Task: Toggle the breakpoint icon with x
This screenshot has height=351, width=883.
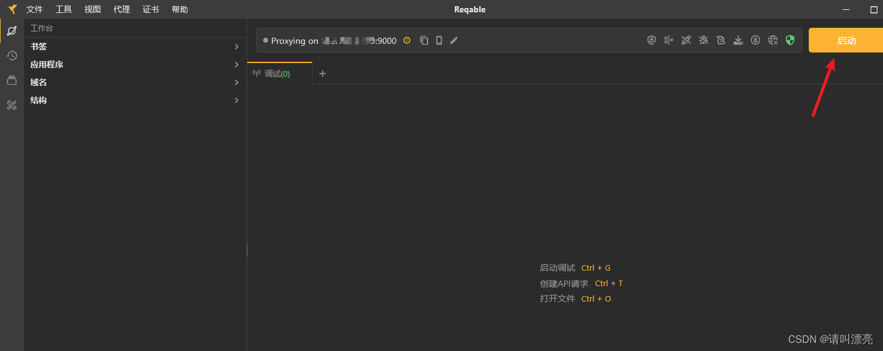Action: click(669, 40)
